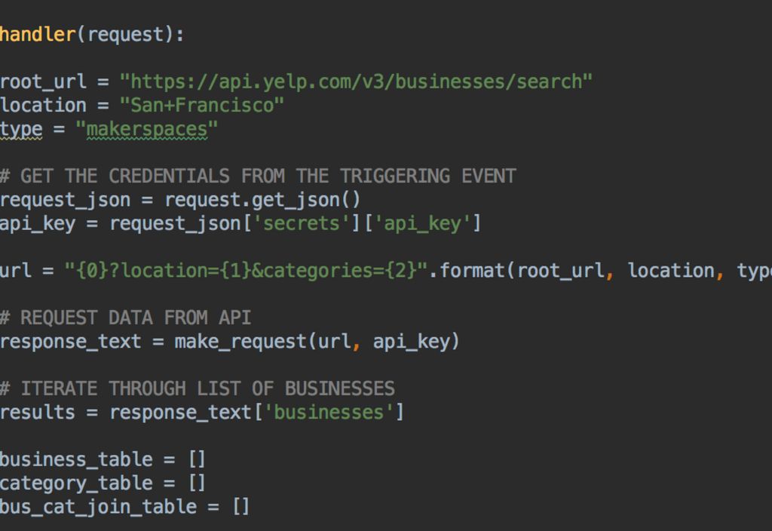Click the URL format template string
Image resolution: width=772 pixels, height=531 pixels.
[246, 270]
